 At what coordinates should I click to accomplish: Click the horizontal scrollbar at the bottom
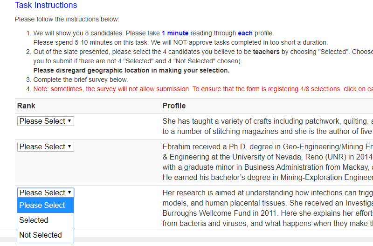tap(186, 240)
